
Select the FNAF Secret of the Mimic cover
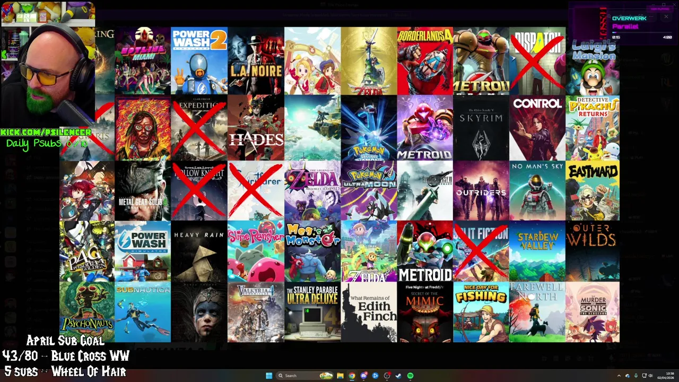(425, 312)
